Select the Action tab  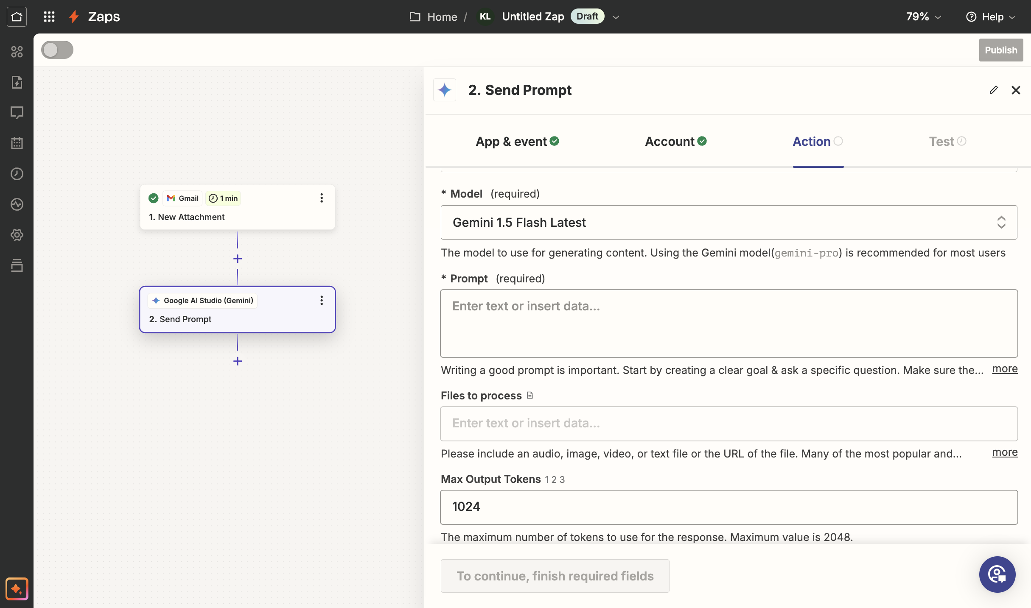coord(818,142)
